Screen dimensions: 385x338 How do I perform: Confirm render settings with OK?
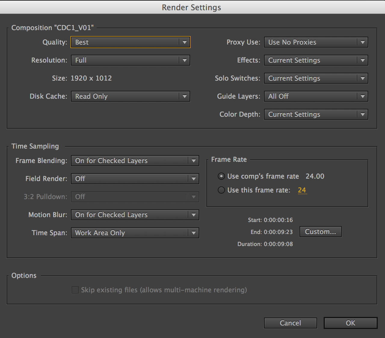(350, 323)
